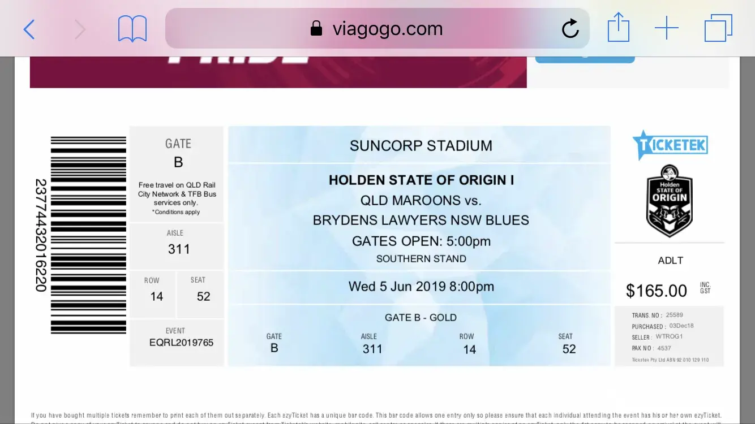Click the Holden State of Origin shield logo
The width and height of the screenshot is (755, 424).
click(670, 201)
